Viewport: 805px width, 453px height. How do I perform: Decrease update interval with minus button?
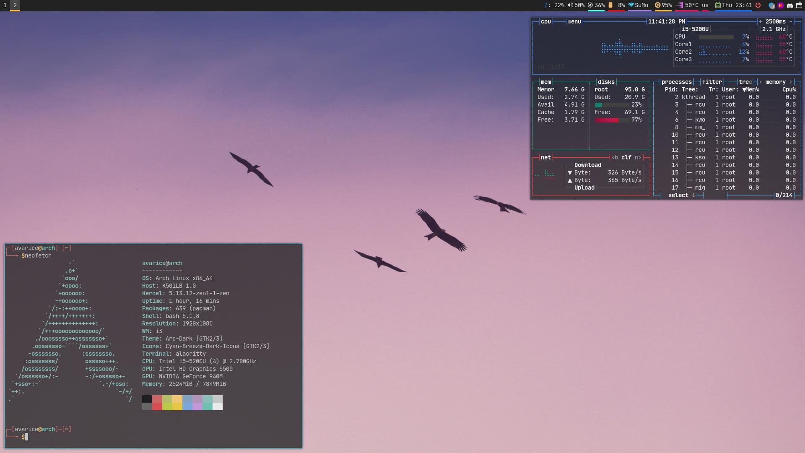(791, 22)
